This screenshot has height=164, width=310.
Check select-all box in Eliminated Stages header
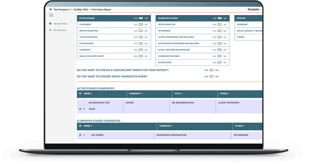click(x=80, y=126)
